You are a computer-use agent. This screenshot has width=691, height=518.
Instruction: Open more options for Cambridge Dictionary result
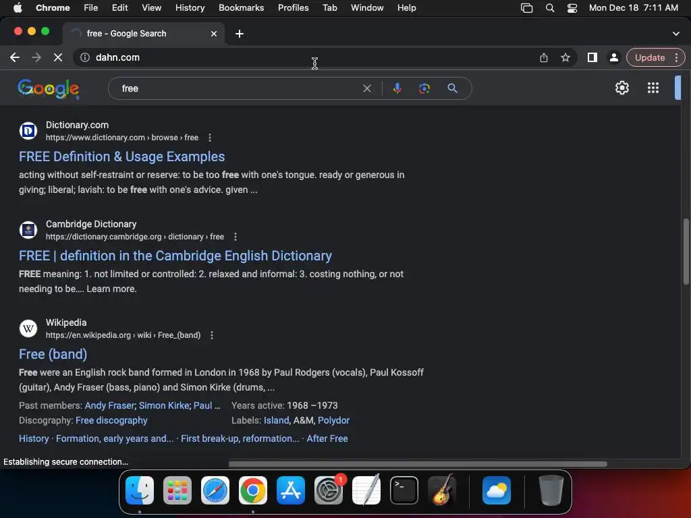coord(236,237)
